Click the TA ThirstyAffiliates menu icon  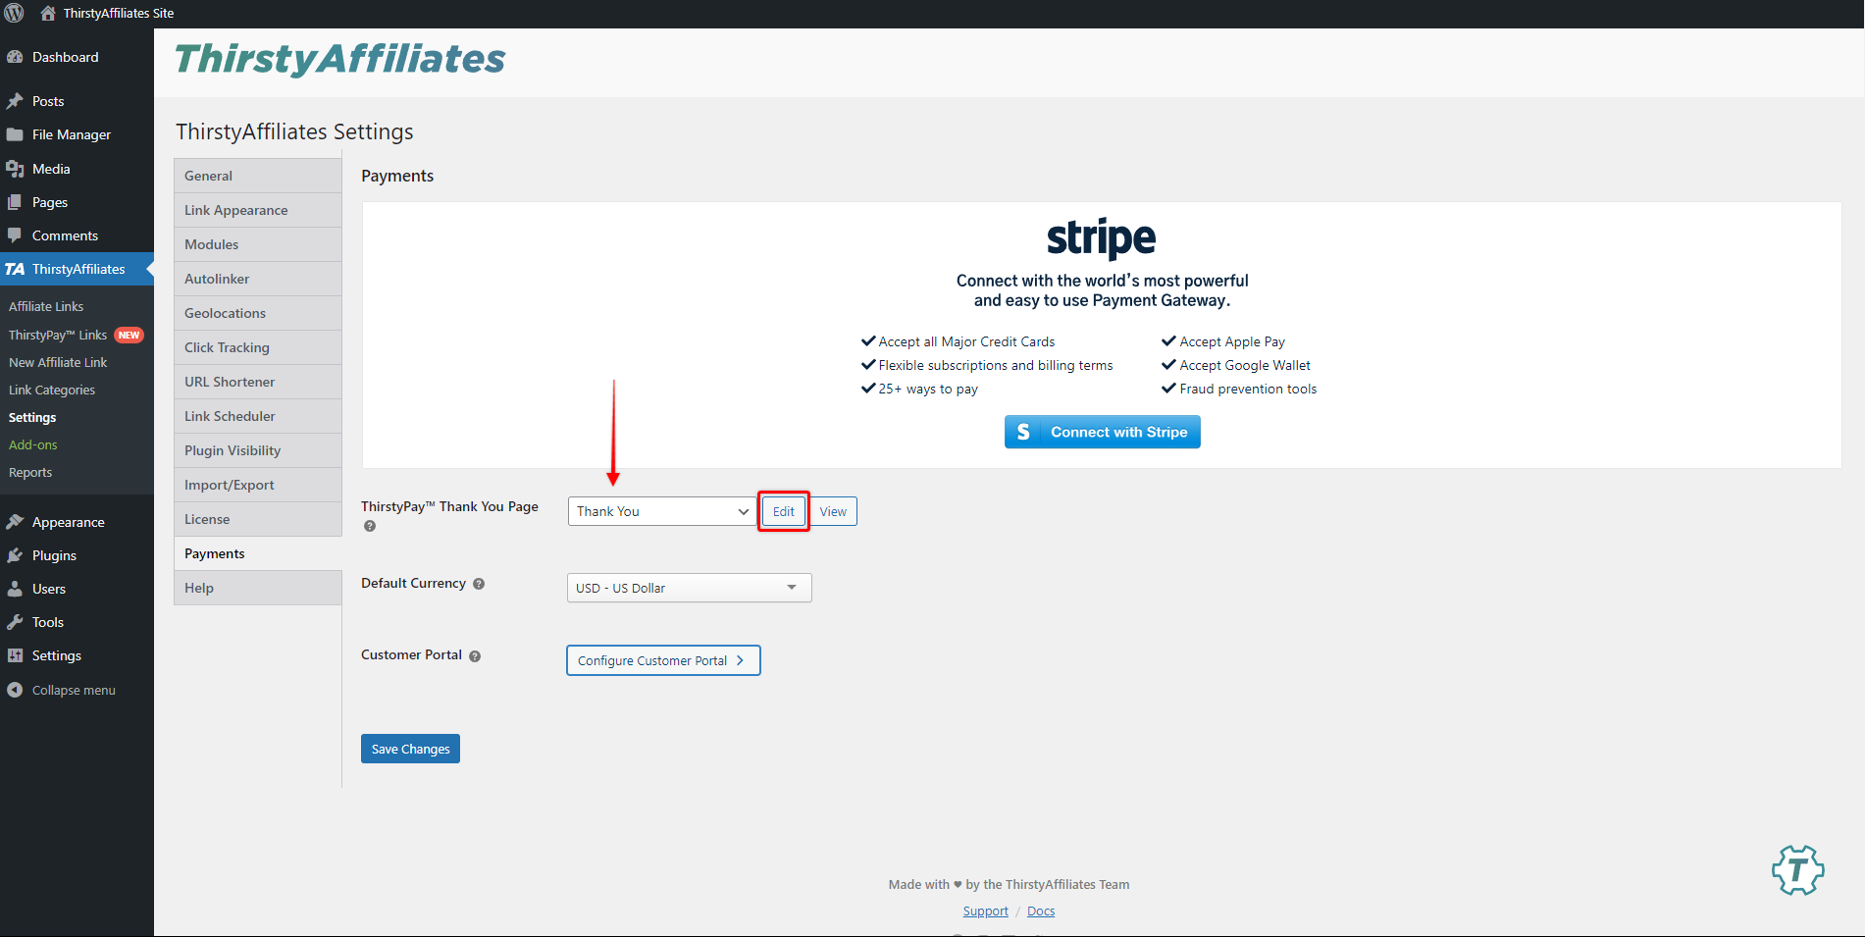[15, 269]
